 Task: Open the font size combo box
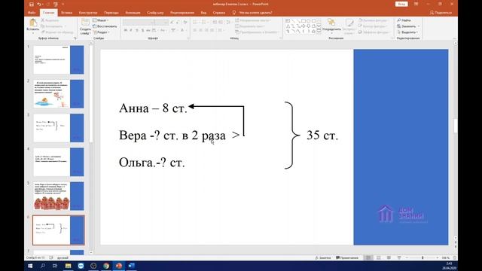(161, 22)
